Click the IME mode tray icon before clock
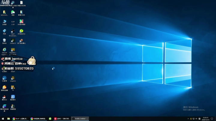Screen dimensions: 216x121 tap(199, 119)
